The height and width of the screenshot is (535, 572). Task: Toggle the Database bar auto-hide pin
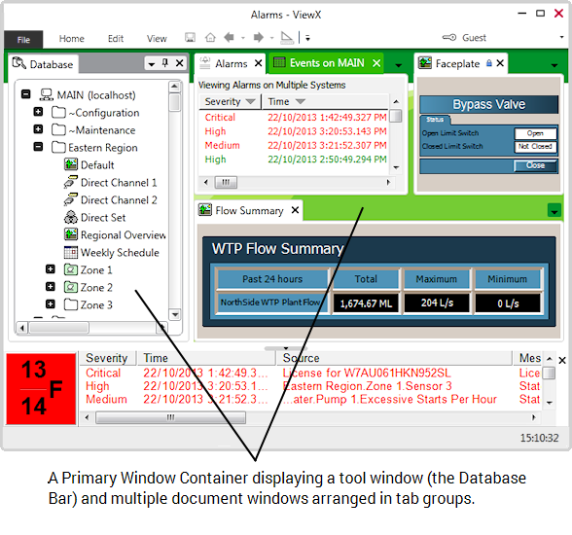pyautogui.click(x=165, y=63)
